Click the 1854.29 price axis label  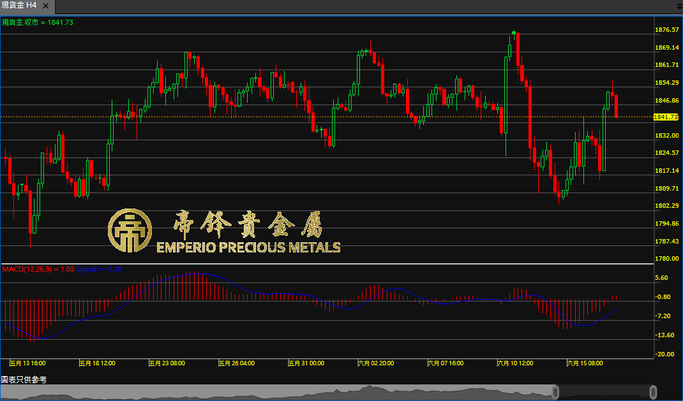(667, 83)
